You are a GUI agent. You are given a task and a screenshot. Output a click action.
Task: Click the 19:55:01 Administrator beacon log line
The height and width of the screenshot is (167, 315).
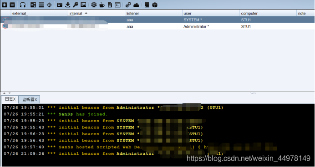point(113,108)
